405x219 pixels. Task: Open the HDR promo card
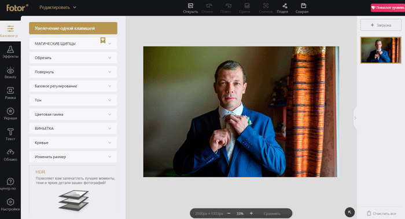pos(73,190)
